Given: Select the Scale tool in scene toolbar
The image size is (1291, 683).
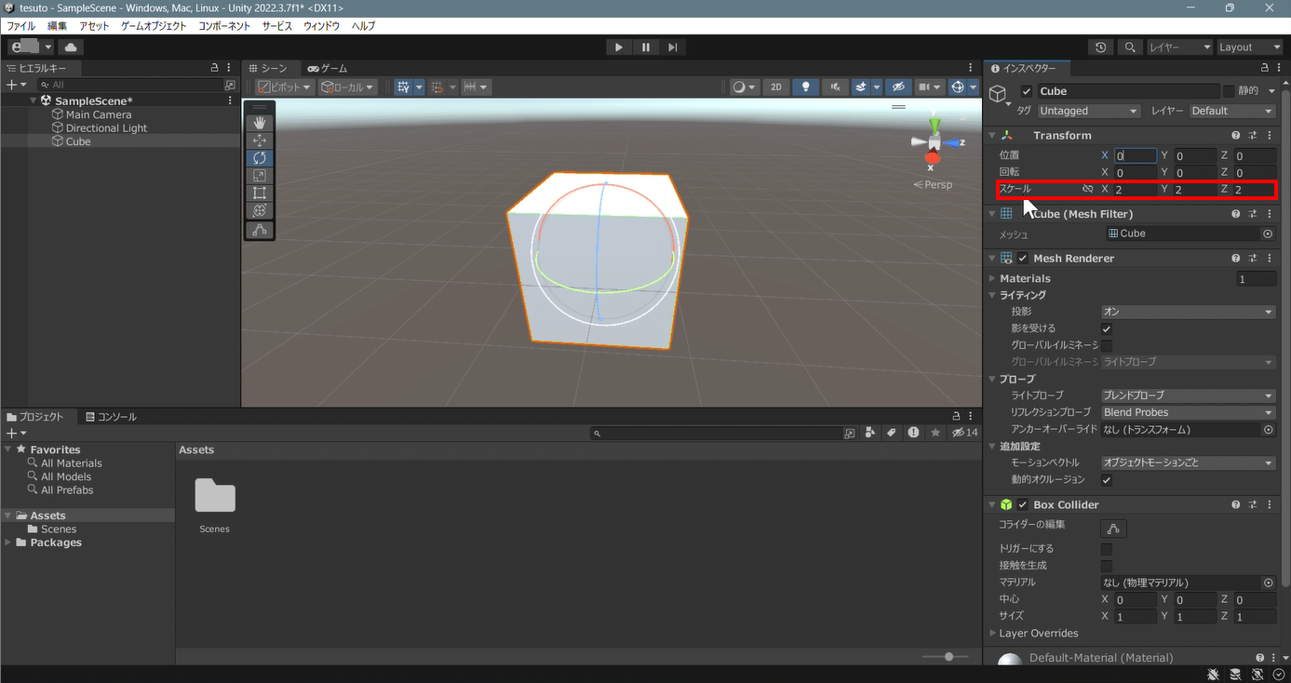Looking at the screenshot, I should tap(260, 176).
